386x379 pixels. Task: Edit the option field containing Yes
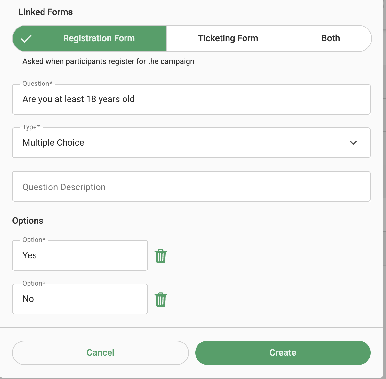(80, 255)
